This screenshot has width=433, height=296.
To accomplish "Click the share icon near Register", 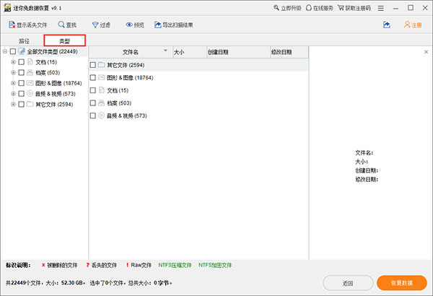I will (387, 25).
